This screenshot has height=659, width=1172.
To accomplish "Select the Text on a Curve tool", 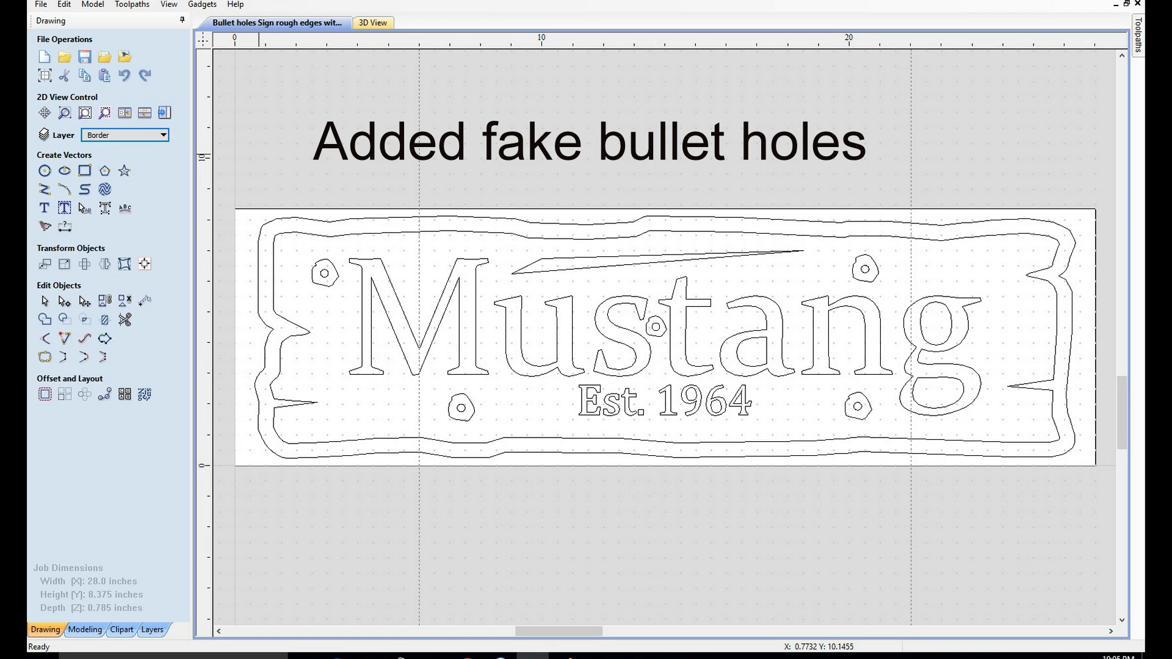I will tap(125, 208).
